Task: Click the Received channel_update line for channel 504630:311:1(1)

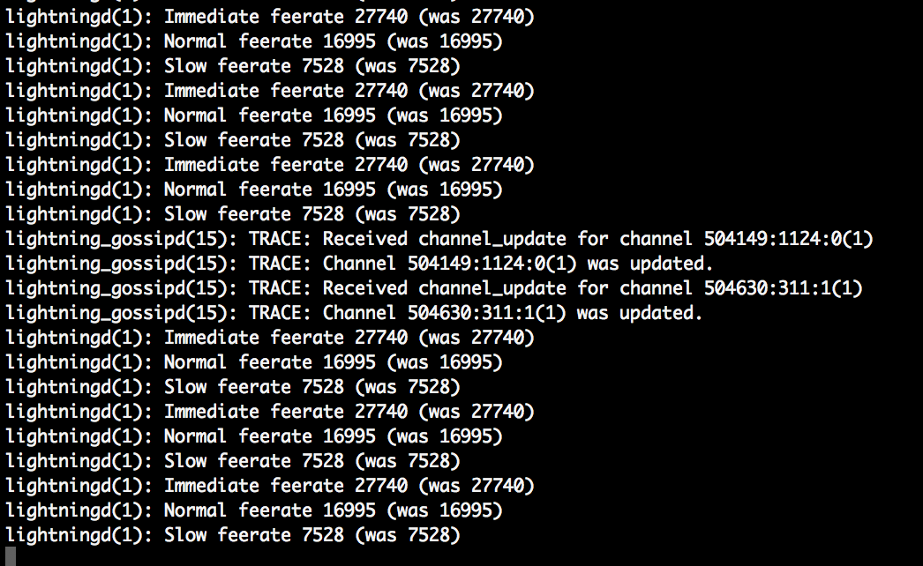Action: (x=433, y=288)
